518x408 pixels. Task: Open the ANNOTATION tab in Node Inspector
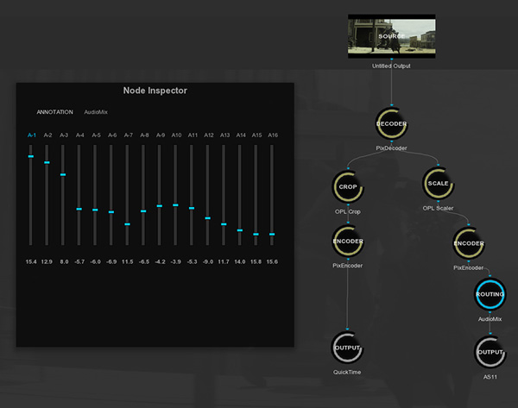(x=55, y=112)
